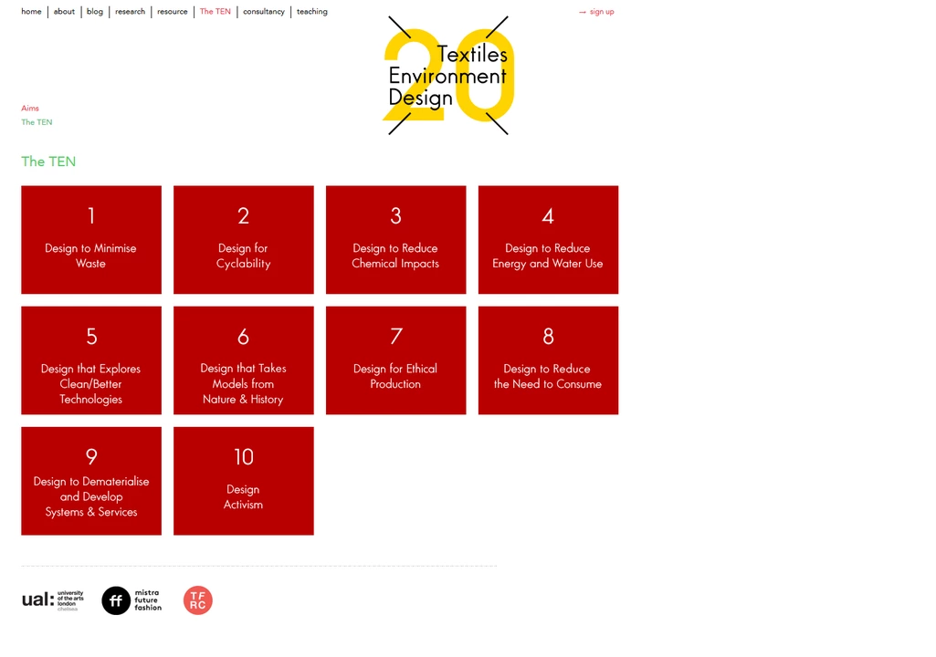Select the teaching menu item

tap(311, 12)
